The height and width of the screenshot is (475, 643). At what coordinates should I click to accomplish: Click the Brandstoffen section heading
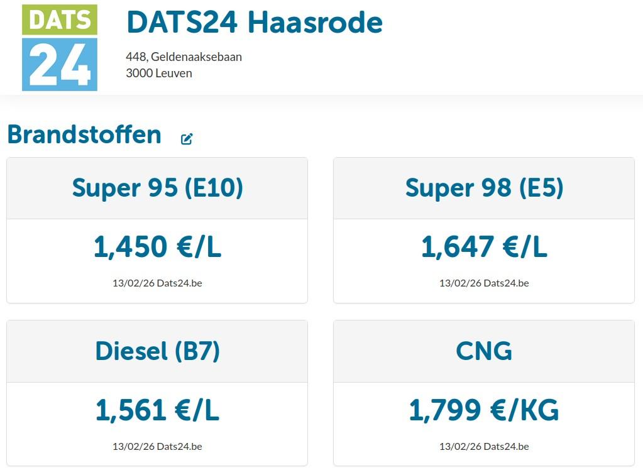(x=84, y=134)
